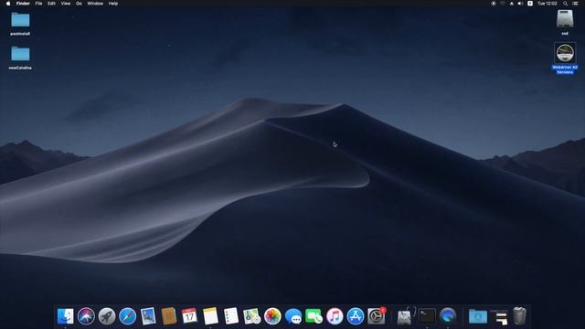Open Spotlight search magnifier
The width and height of the screenshot is (585, 329).
[x=565, y=4]
